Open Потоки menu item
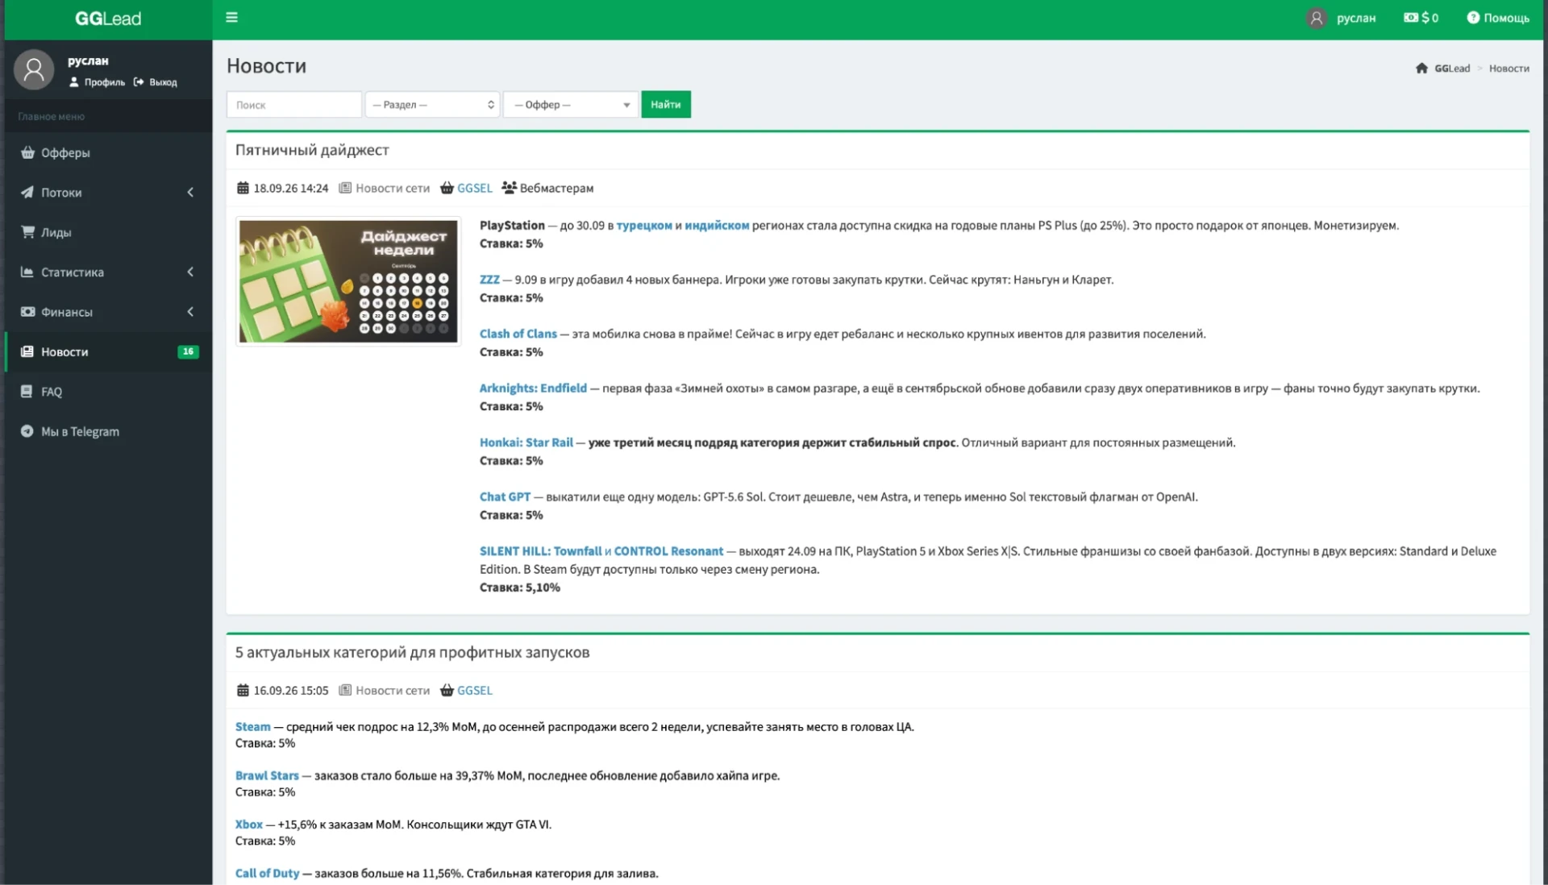This screenshot has width=1548, height=885. pyautogui.click(x=61, y=193)
